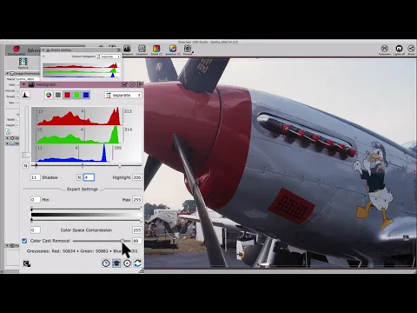The width and height of the screenshot is (417, 313).
Task: Click the shadow marker on histogram slider
Action: (x=36, y=165)
